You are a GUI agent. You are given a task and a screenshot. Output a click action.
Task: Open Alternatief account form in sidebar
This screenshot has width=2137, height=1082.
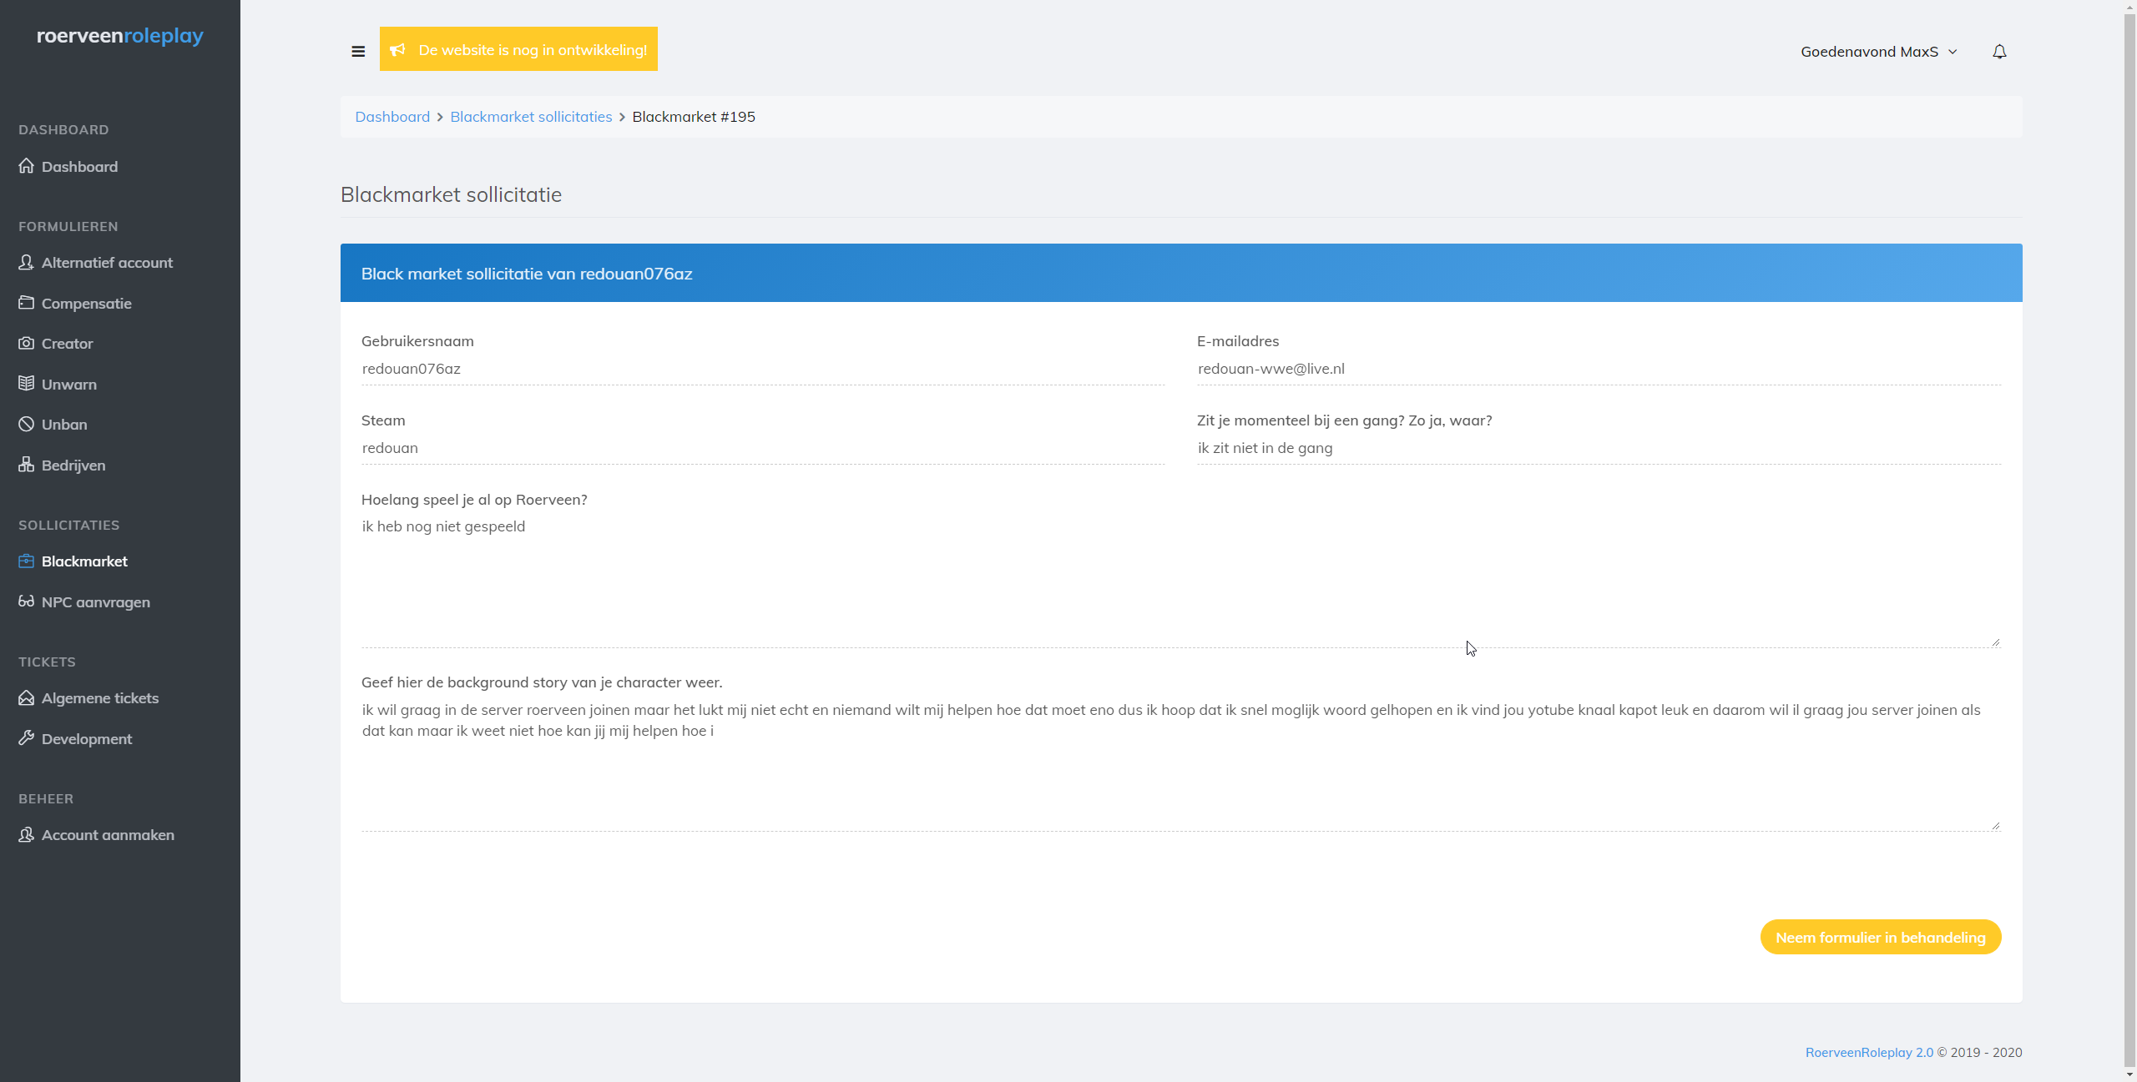[107, 263]
